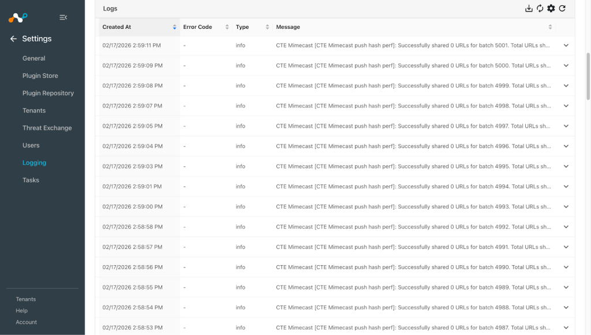The width and height of the screenshot is (591, 335).
Task: Expand the log row for batch 4998
Action: pyautogui.click(x=566, y=106)
